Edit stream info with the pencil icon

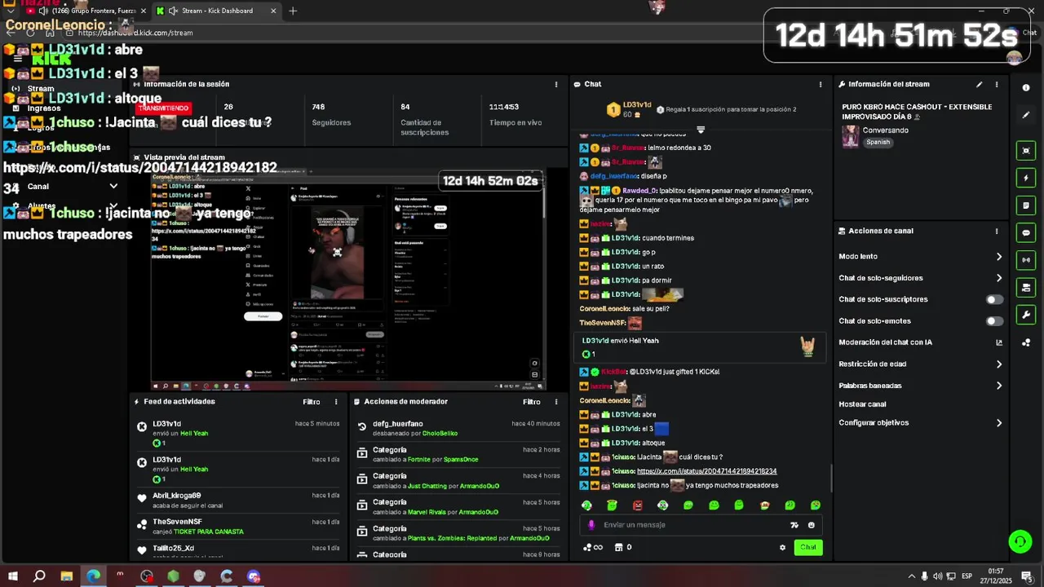(x=979, y=84)
